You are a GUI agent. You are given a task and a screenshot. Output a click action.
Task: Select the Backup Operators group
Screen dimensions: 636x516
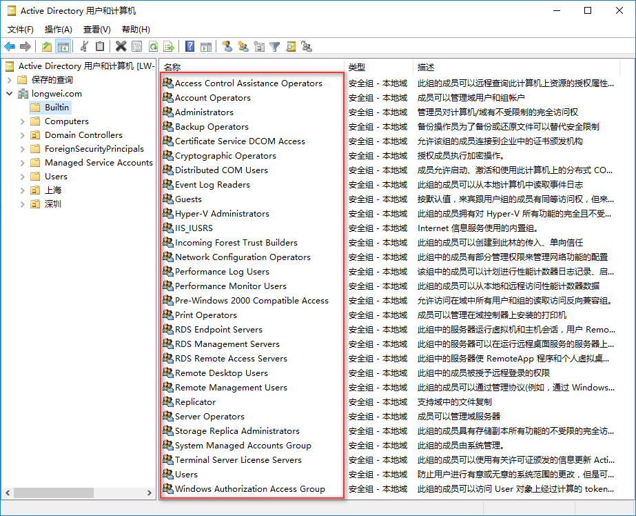point(212,127)
